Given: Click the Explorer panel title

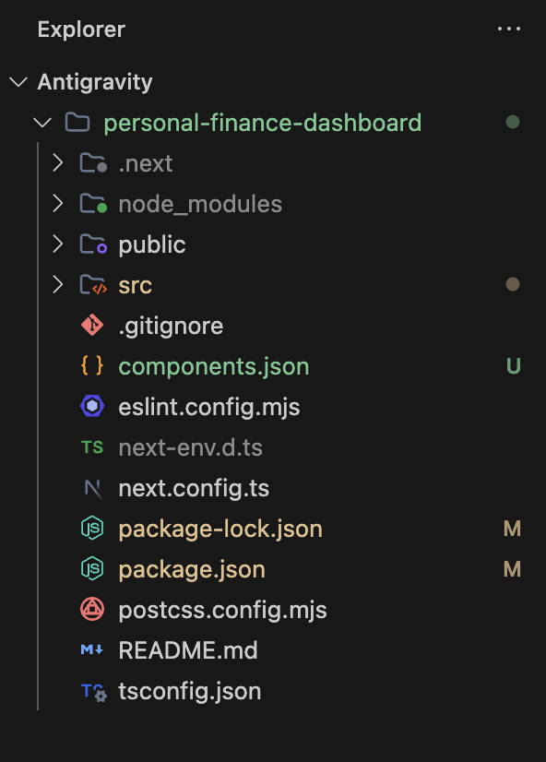Looking at the screenshot, I should coord(81,29).
